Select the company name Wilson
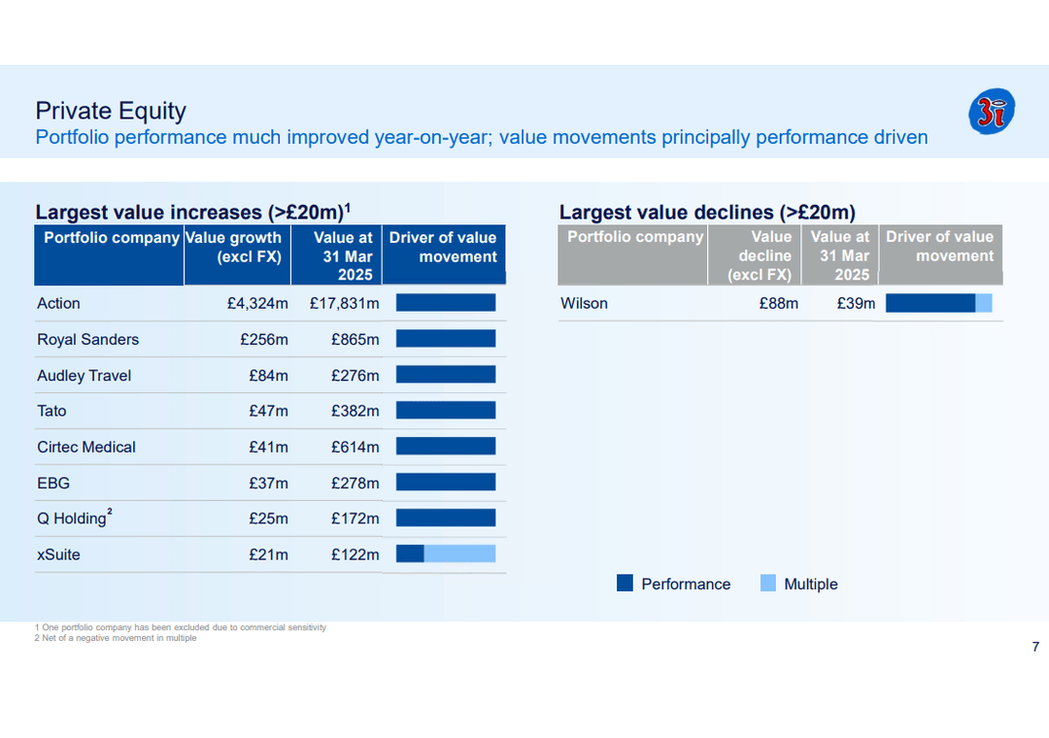The height and width of the screenshot is (738, 1049). tap(584, 303)
